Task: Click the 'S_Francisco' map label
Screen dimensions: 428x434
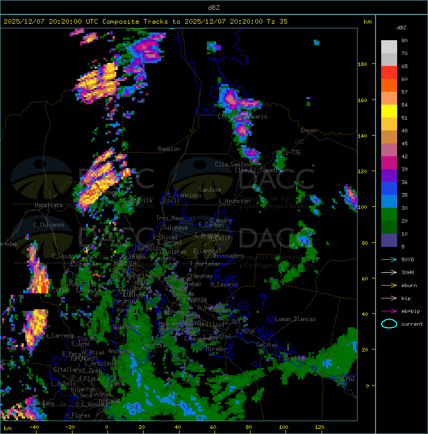Action: click(184, 195)
